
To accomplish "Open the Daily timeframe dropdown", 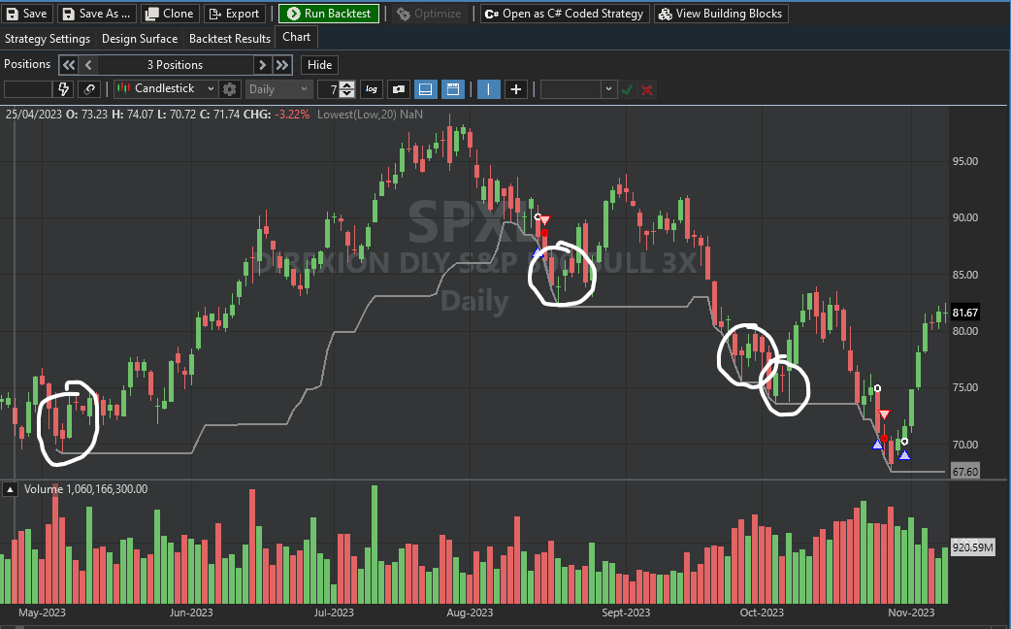I will 277,89.
